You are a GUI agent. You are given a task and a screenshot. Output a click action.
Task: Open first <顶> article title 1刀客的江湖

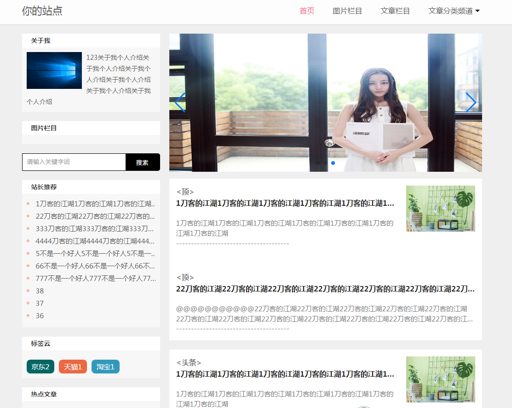[x=285, y=204]
